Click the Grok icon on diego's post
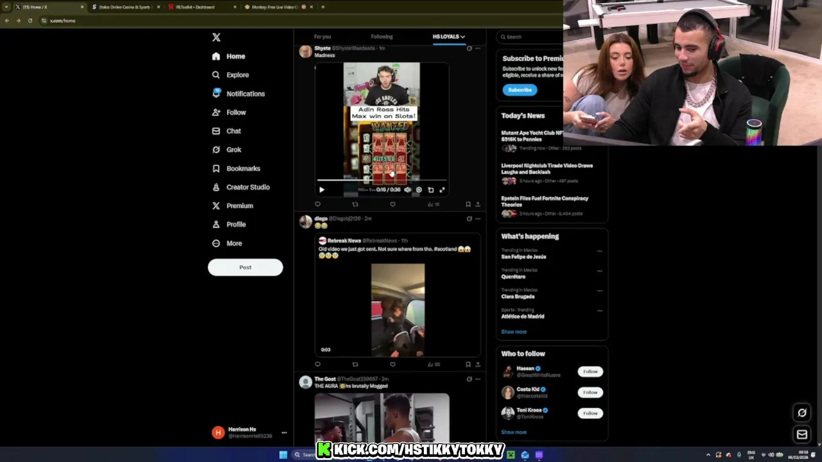Viewport: 822px width, 462px height. tap(469, 218)
